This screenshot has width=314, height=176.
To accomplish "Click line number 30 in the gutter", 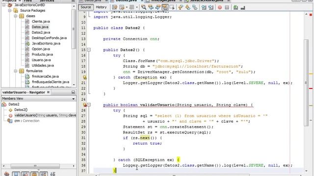I will [x=83, y=132].
